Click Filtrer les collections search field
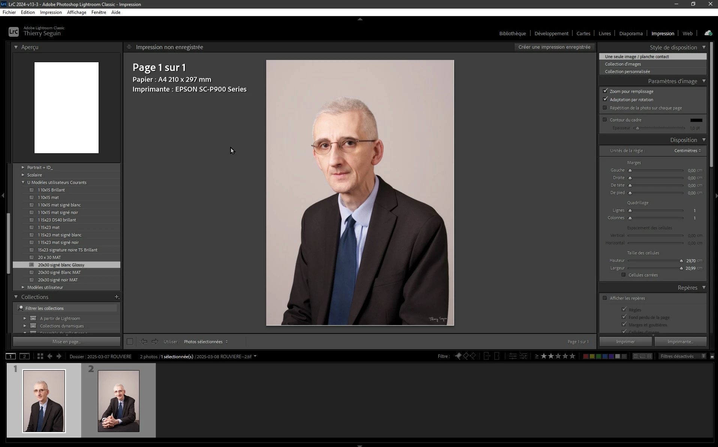Screen dimensions: 718x447 click(x=67, y=308)
